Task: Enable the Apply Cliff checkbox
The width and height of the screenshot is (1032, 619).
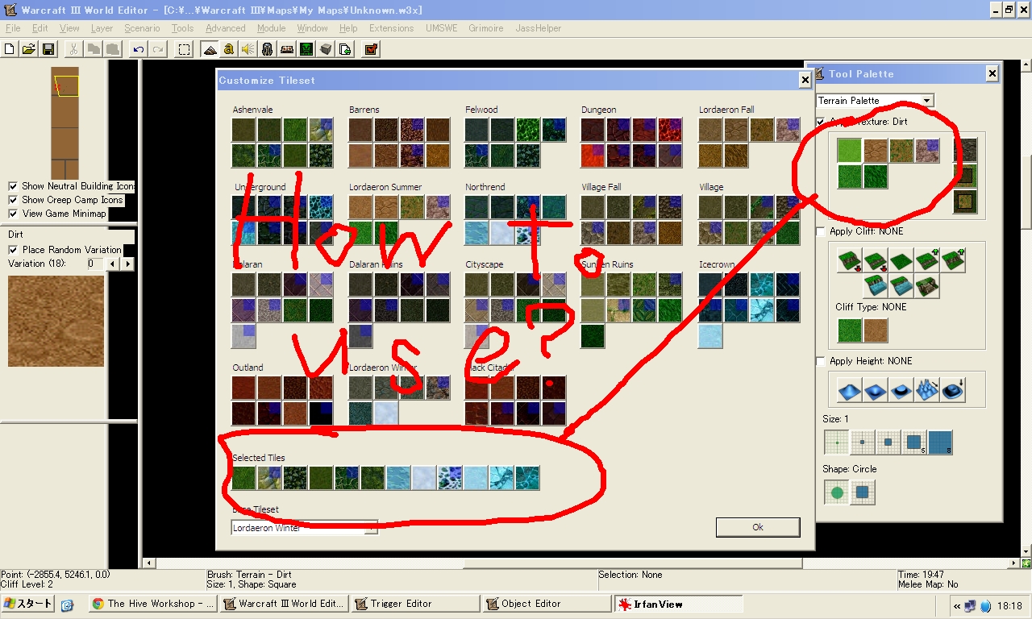Action: tap(821, 231)
